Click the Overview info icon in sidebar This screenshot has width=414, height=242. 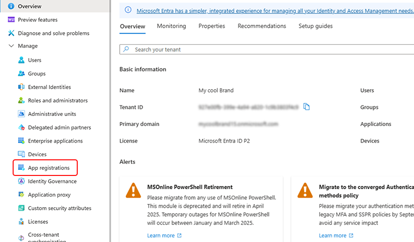tap(11, 6)
